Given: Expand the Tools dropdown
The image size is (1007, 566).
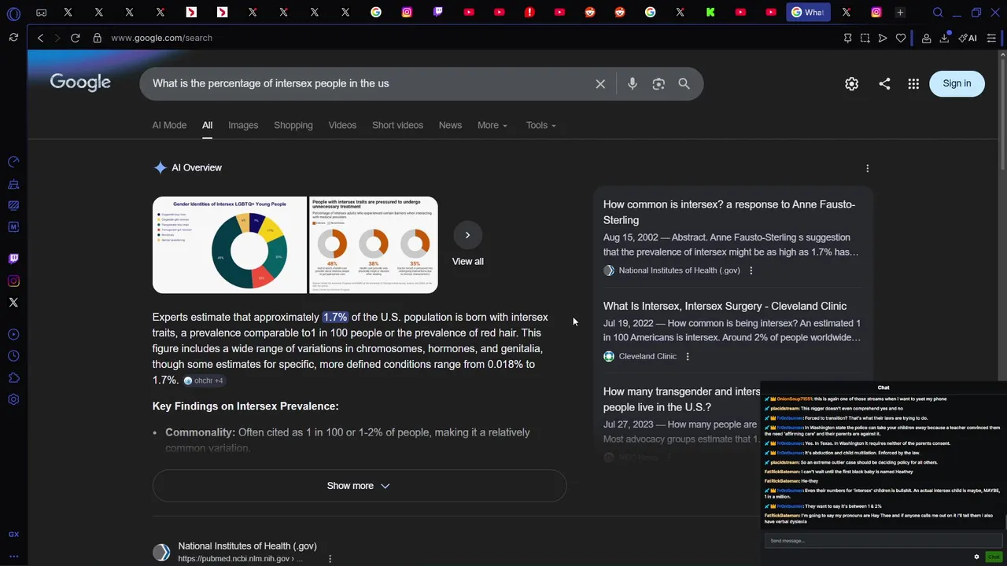Looking at the screenshot, I should click(x=541, y=125).
